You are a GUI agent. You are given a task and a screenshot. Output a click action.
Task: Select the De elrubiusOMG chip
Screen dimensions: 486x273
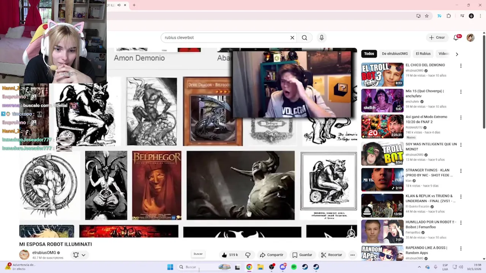tap(395, 54)
